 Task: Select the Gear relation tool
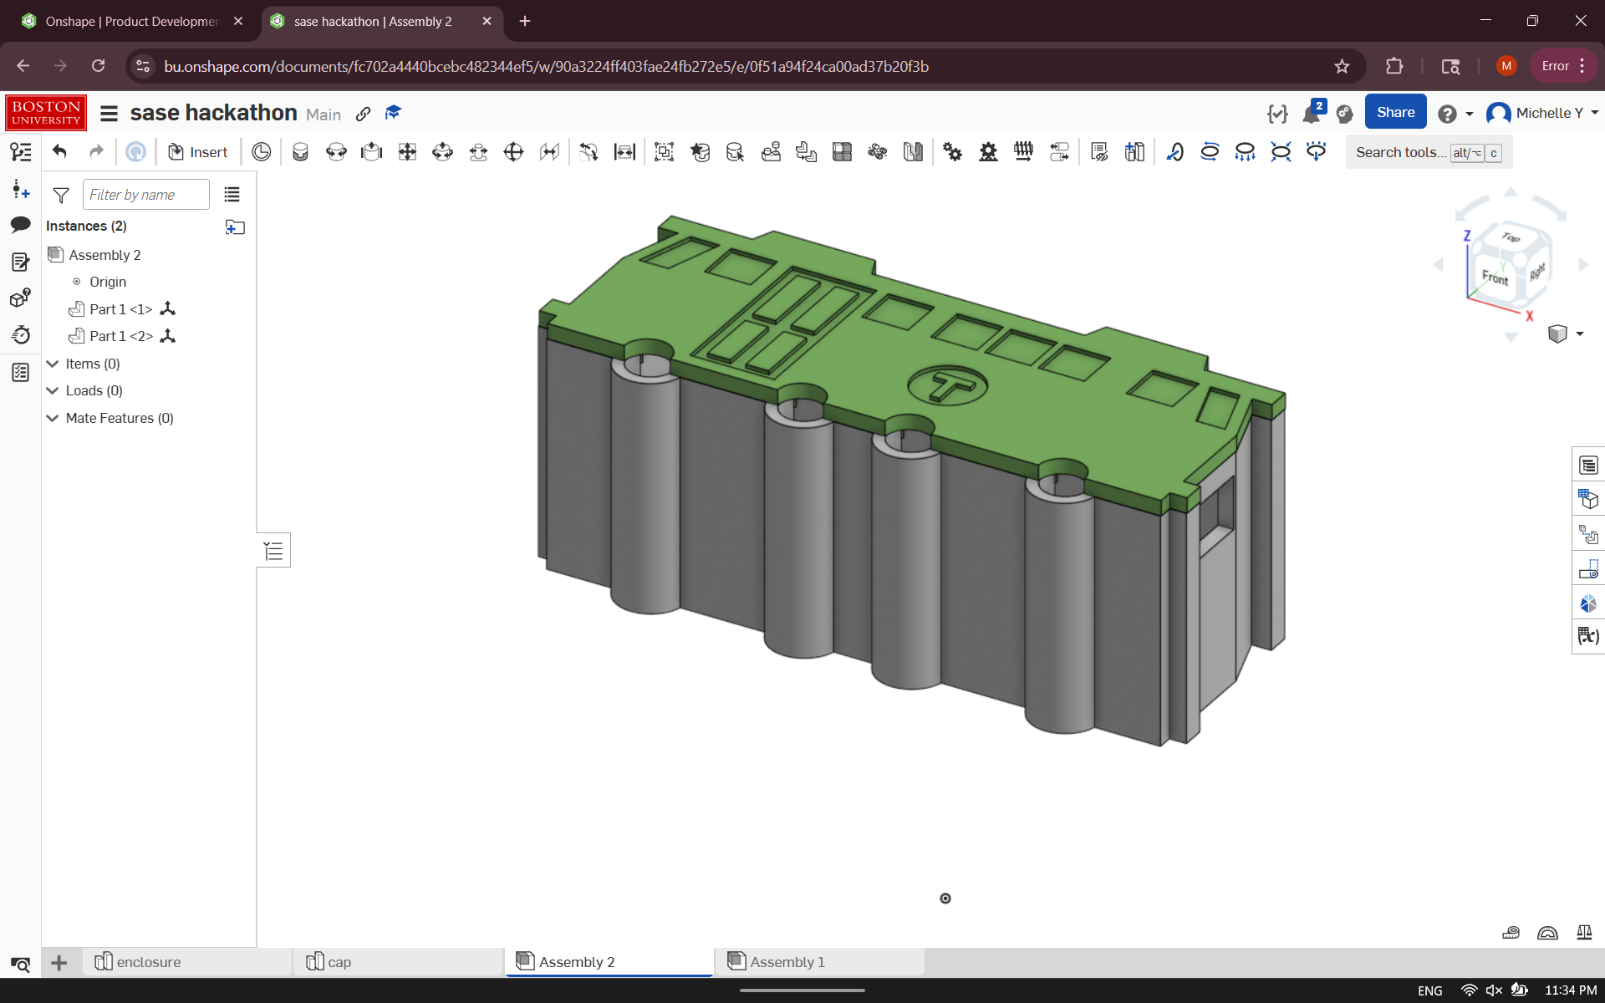(952, 152)
